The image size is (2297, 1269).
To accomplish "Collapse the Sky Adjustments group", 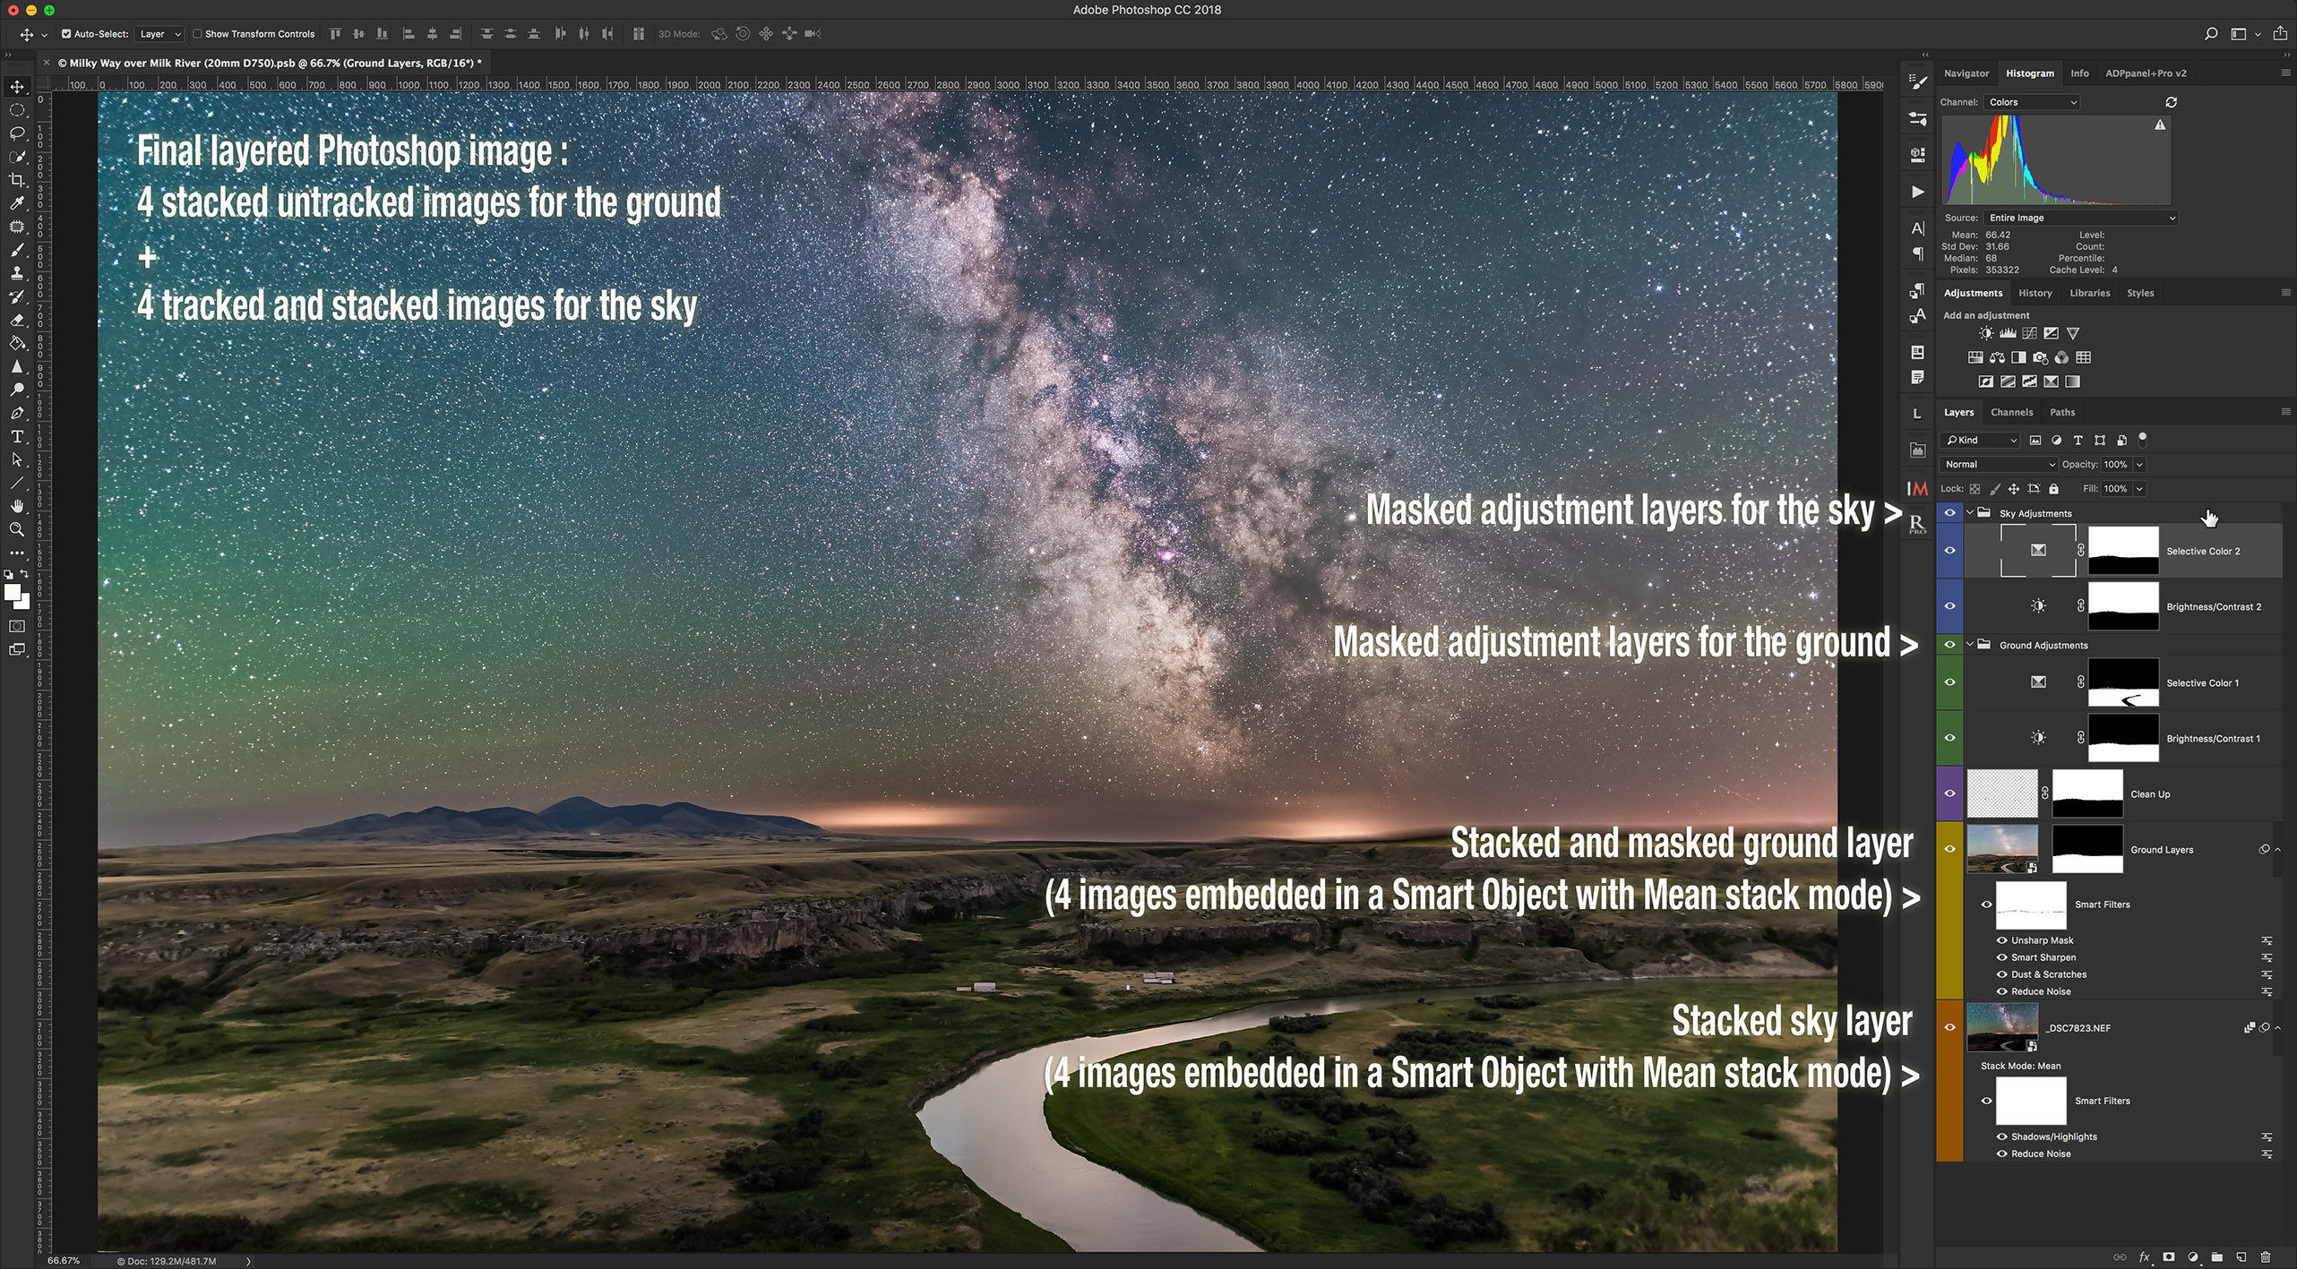I will pos(1970,513).
